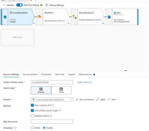Select Enable sampling radio button
The width and height of the screenshot is (149, 131).
[32, 128]
